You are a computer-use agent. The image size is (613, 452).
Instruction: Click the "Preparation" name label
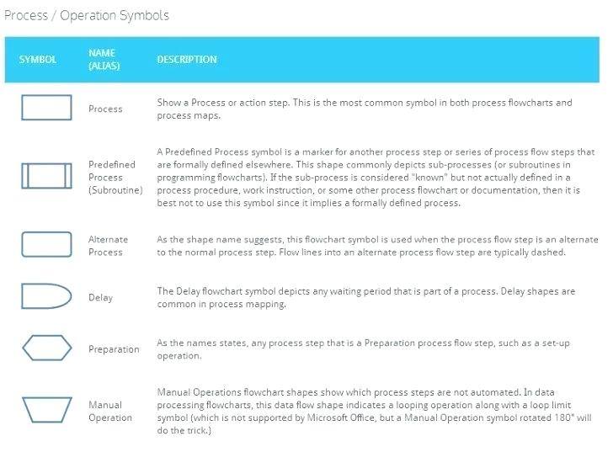(x=114, y=349)
